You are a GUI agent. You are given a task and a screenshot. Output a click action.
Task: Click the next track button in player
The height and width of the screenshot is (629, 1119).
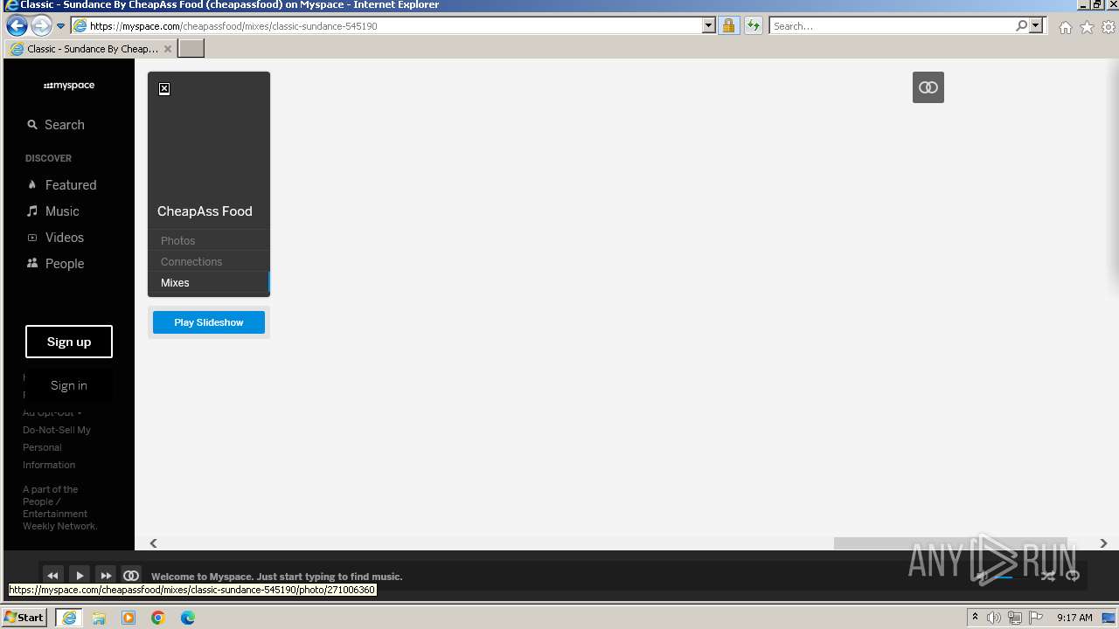106,576
